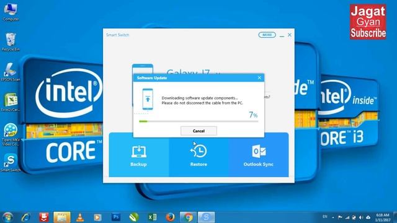Click the phone update icon in the dialog

(x=148, y=99)
